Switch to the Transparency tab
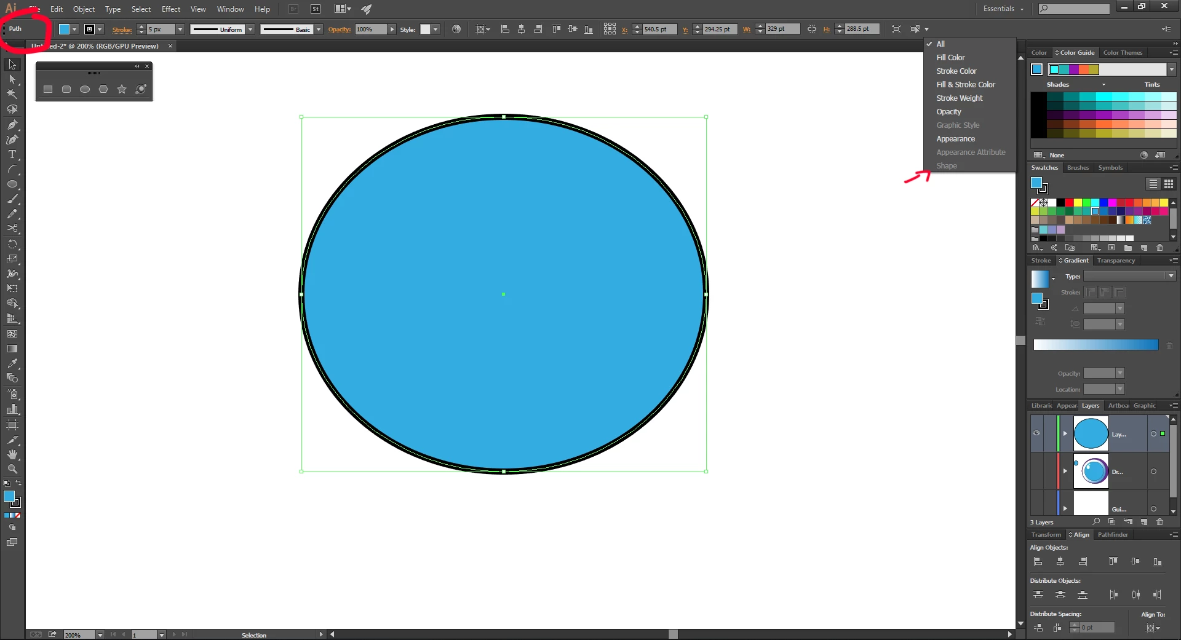Image resolution: width=1181 pixels, height=640 pixels. click(1116, 261)
